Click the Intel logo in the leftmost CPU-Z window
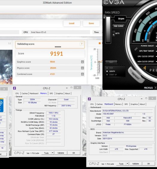Image resolution: width=157 pixels, height=169 pixels. coord(1,105)
